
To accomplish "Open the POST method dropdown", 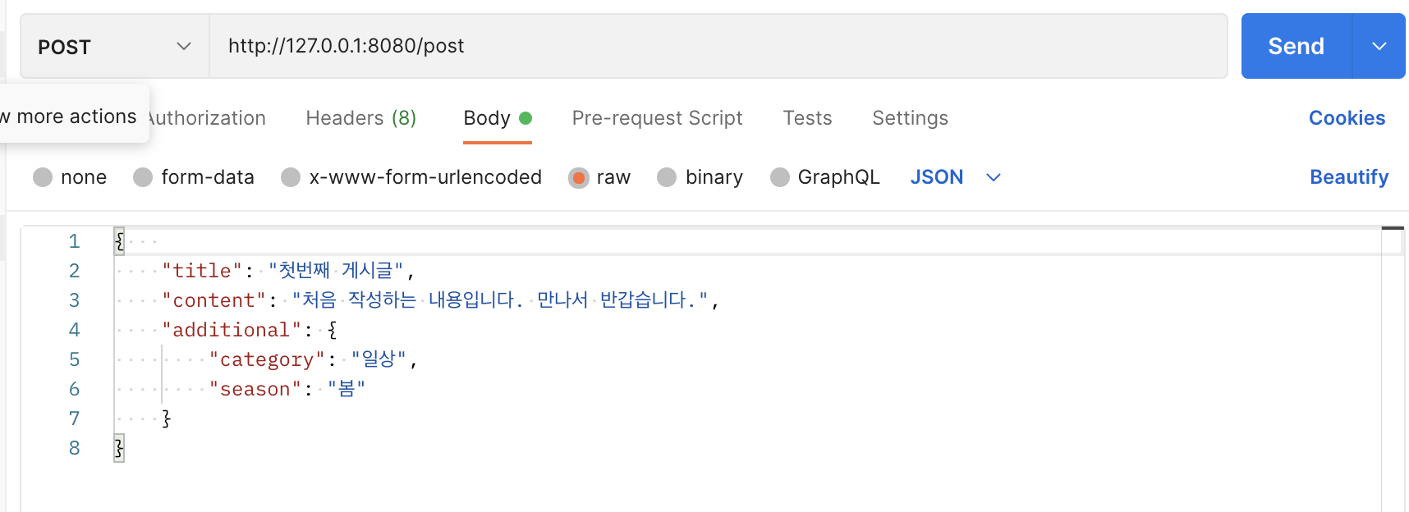I will coord(113,47).
